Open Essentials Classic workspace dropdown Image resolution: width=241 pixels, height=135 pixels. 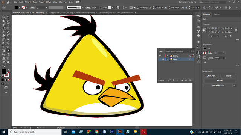[x=188, y=2]
